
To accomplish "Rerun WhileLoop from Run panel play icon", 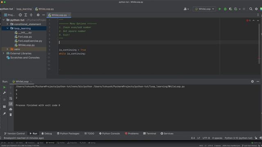I will pos(5,87).
